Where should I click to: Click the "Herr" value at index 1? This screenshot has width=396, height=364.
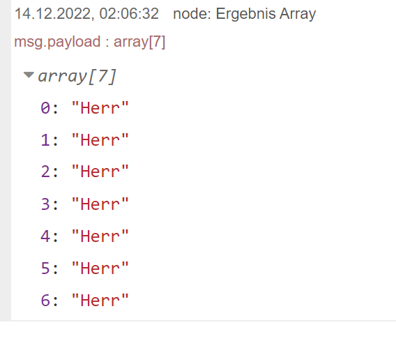point(100,140)
